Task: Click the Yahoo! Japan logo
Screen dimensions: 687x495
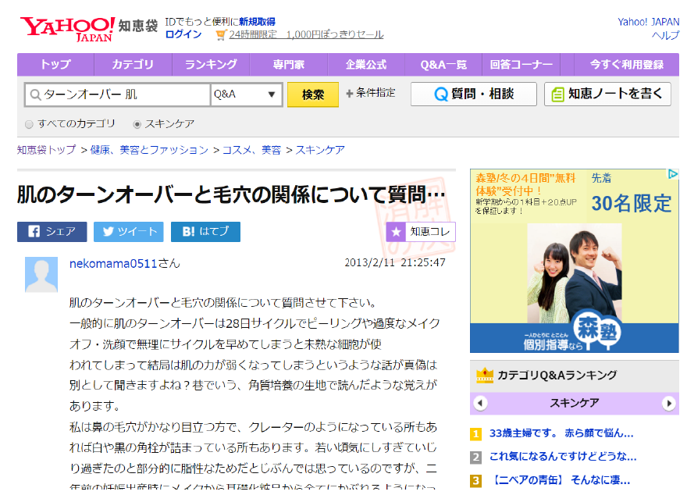Action: pyautogui.click(x=67, y=27)
